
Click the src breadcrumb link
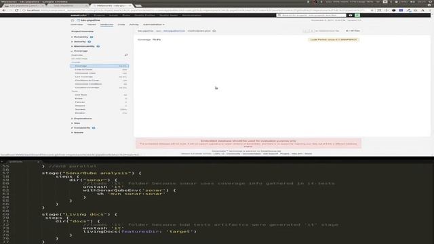(158, 31)
